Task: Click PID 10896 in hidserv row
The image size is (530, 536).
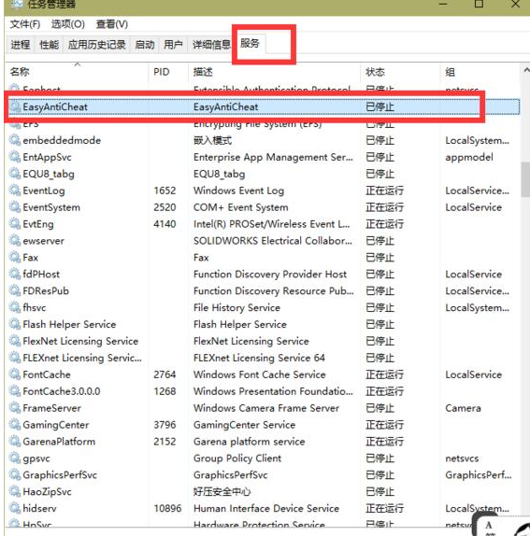Action: click(167, 509)
